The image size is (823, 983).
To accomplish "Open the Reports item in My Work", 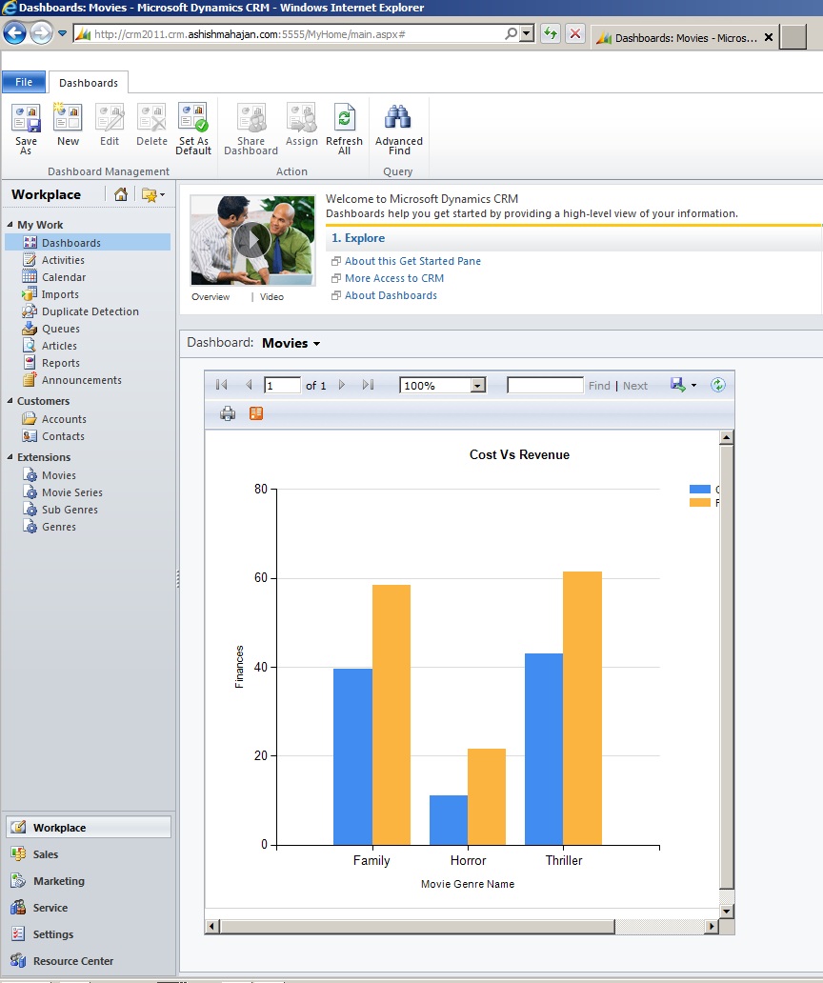I will coord(61,362).
